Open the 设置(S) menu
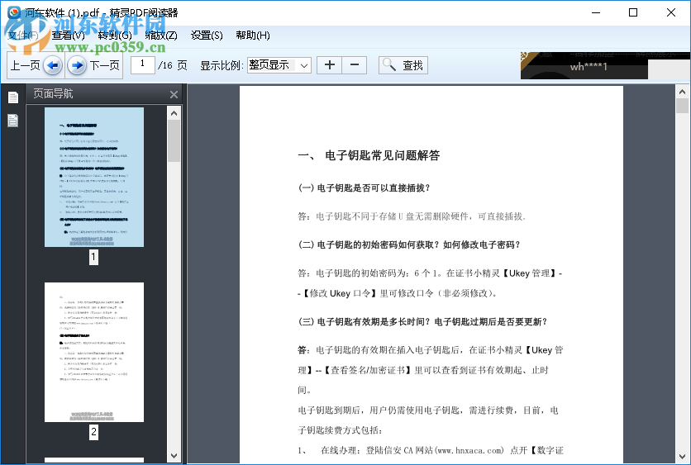Viewport: 691px width, 465px height. [x=207, y=36]
